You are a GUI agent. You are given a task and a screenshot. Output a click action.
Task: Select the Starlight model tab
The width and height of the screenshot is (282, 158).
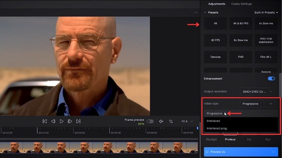(x=211, y=139)
